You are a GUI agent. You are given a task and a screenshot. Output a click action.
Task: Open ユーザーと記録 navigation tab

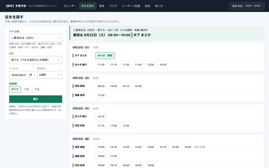point(131,6)
